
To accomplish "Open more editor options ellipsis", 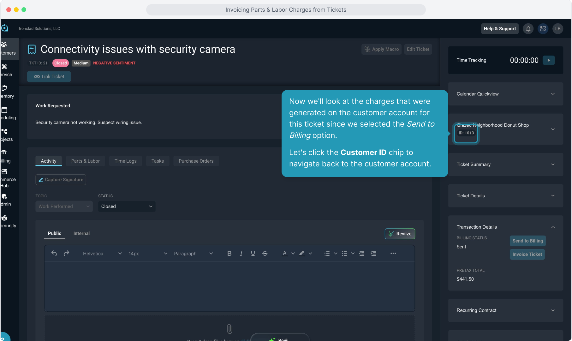I will coord(393,253).
